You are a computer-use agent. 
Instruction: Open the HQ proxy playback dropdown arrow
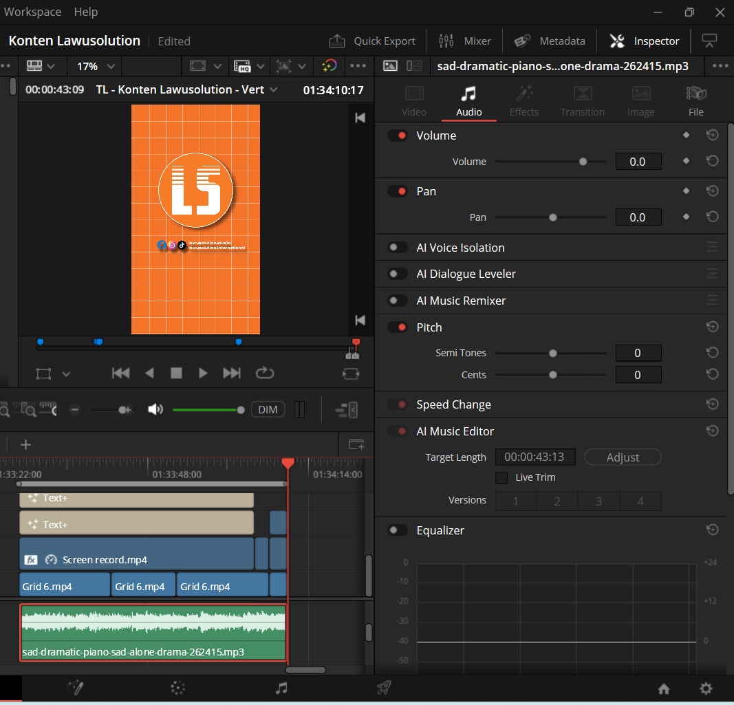pyautogui.click(x=261, y=67)
